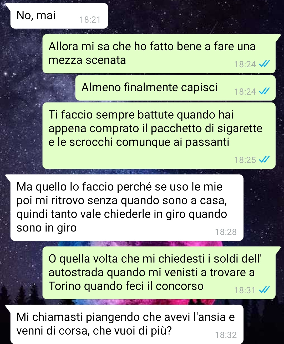Image resolution: width=284 pixels, height=344 pixels.
Task: Tap the 18:21 timestamp on "No, mai"
Action: point(90,20)
